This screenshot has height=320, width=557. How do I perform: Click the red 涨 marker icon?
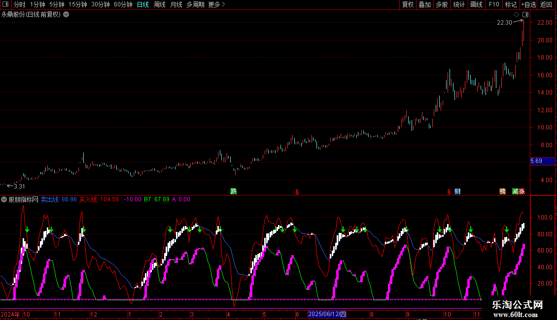point(522,192)
